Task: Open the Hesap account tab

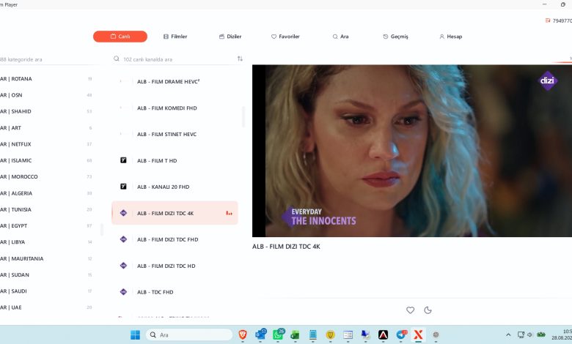Action: (x=450, y=37)
